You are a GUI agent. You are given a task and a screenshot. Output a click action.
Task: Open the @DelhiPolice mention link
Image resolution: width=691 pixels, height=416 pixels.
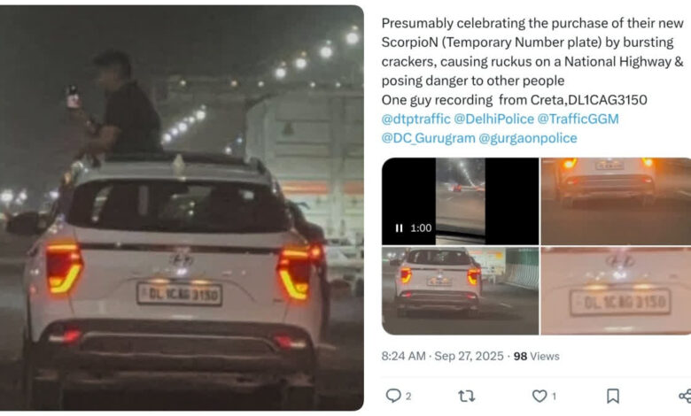493,119
